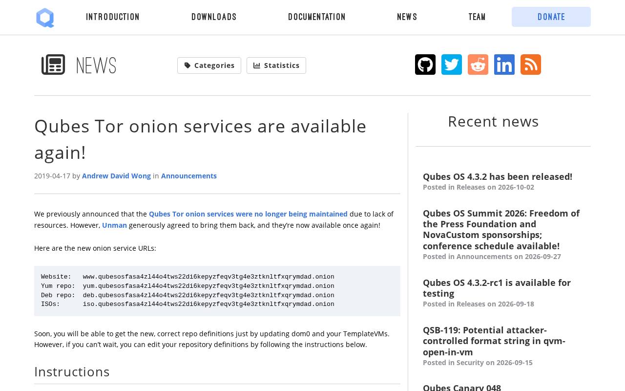Viewport: 625px width, 391px height.
Task: Click the article title heading
Action: point(200,139)
